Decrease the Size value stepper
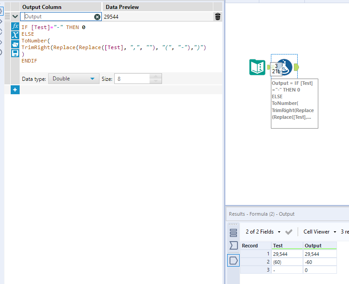The height and width of the screenshot is (284, 349). click(x=156, y=81)
